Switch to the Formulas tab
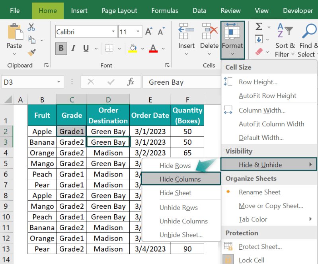This screenshot has width=318, height=264. (x=165, y=10)
